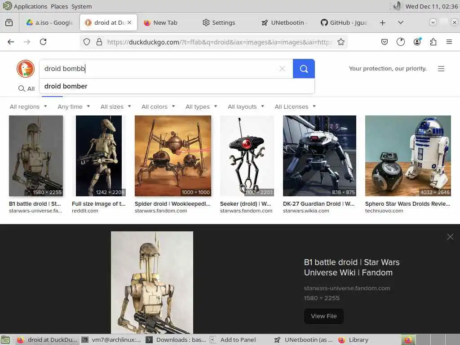
Task: Open the All sizes filter dropdown
Action: [115, 107]
